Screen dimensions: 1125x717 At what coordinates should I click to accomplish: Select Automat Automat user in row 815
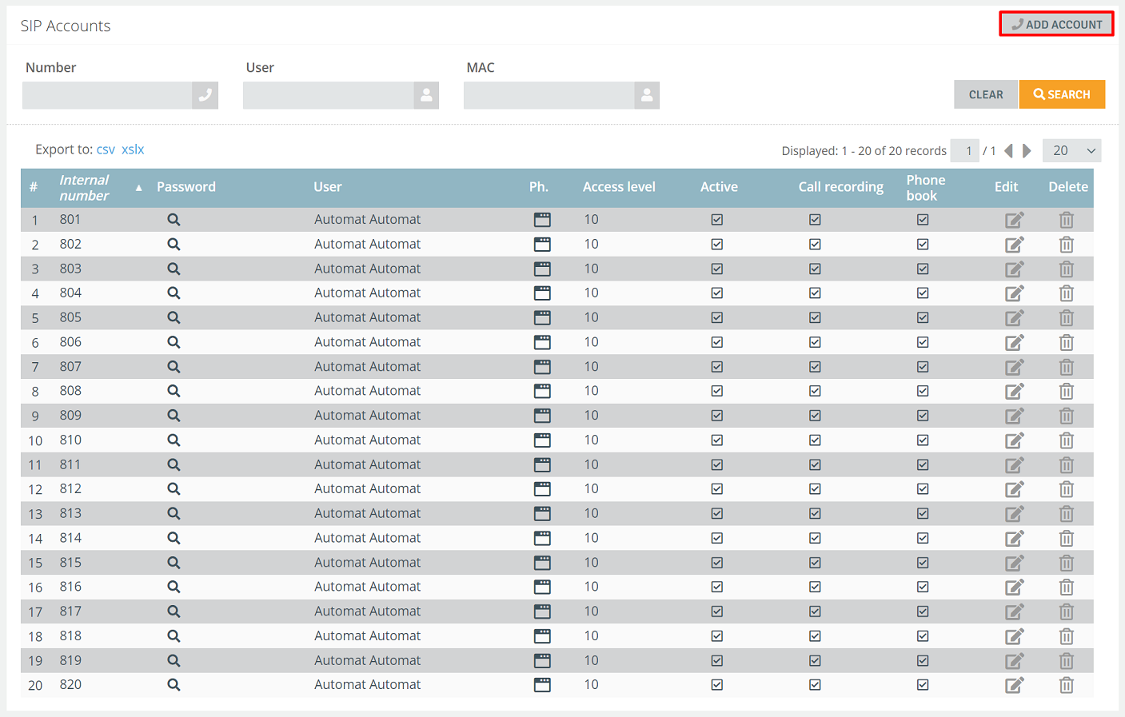(x=367, y=563)
